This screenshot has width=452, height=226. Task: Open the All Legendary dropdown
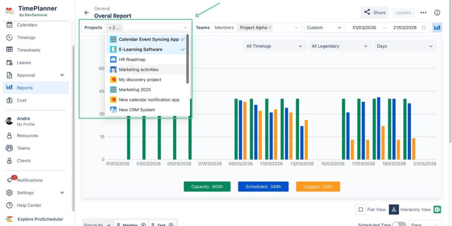click(x=340, y=46)
